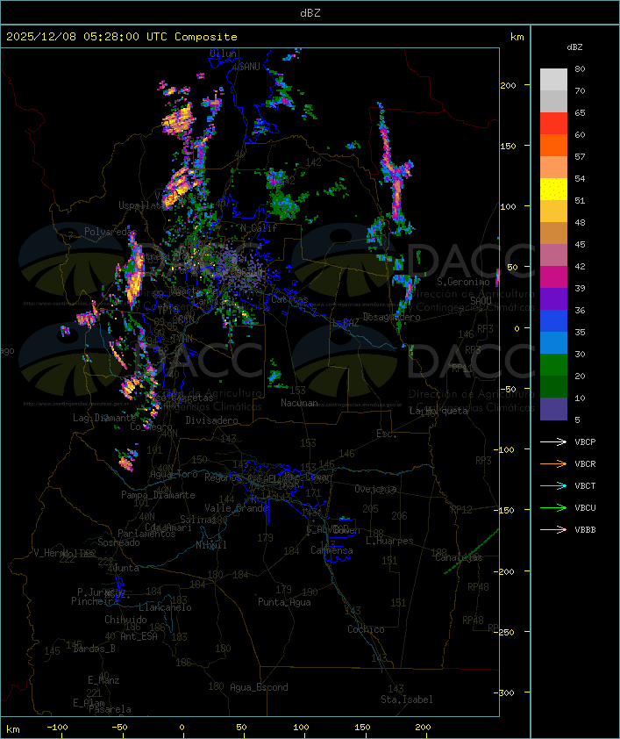
Task: Select the dark orange 60 dBZ swatch
Action: [553, 145]
